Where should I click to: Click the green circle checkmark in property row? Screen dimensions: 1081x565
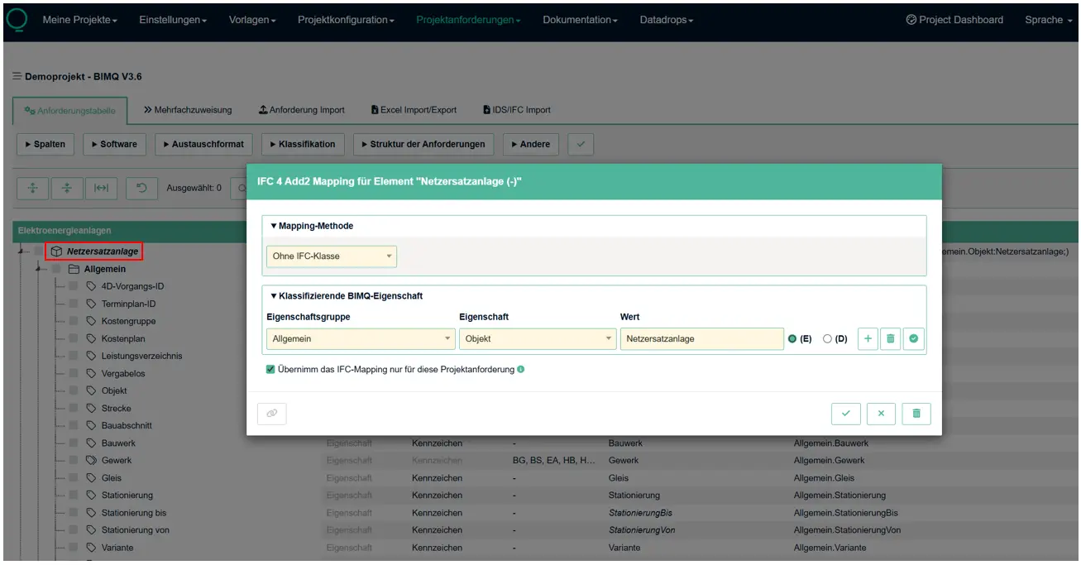point(913,339)
